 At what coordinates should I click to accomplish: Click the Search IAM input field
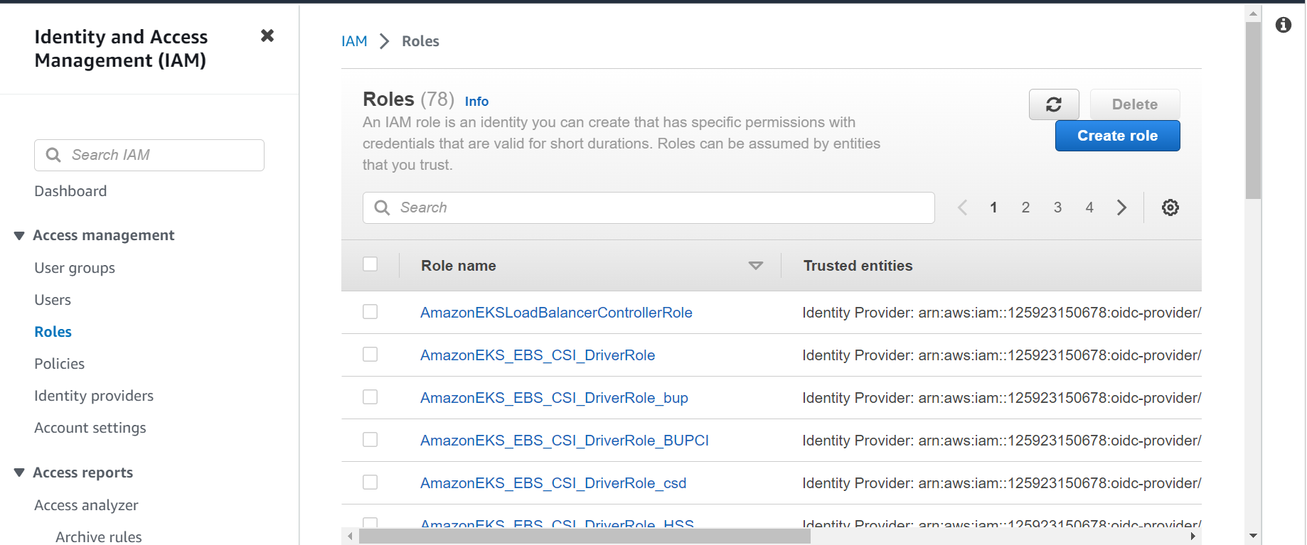point(149,155)
